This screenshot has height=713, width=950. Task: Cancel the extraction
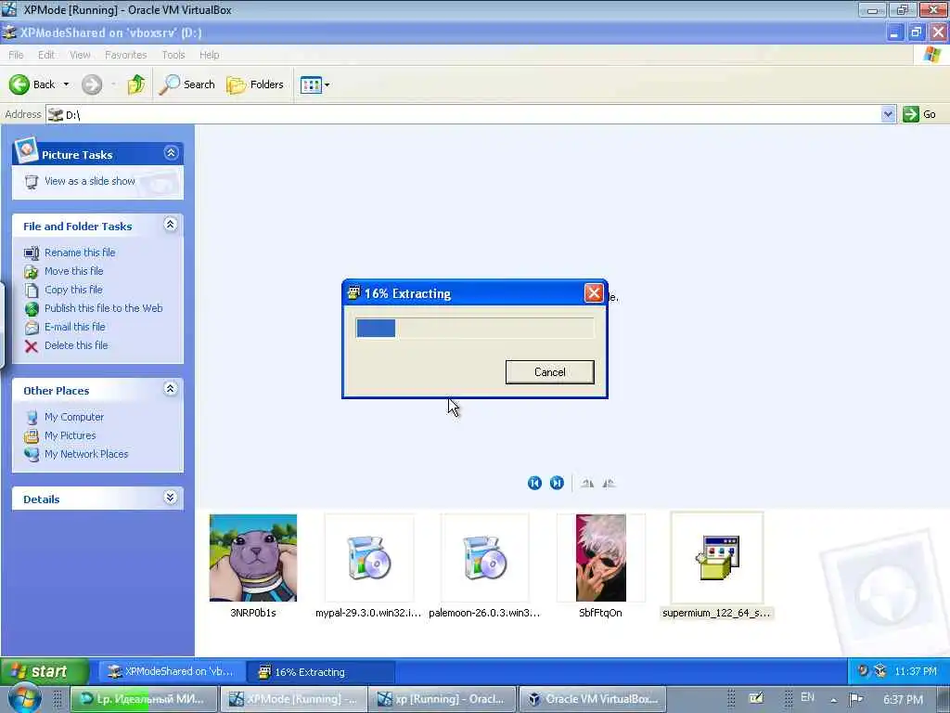[x=549, y=371]
